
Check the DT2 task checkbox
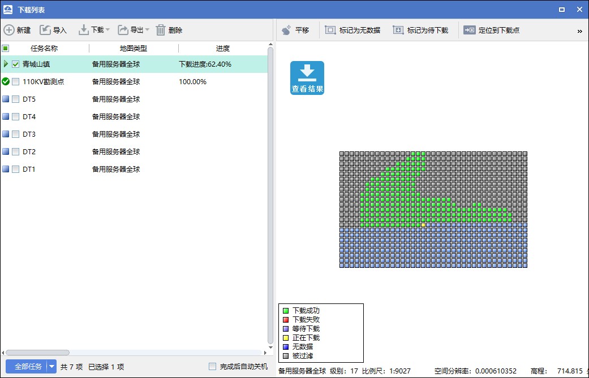[x=15, y=151]
